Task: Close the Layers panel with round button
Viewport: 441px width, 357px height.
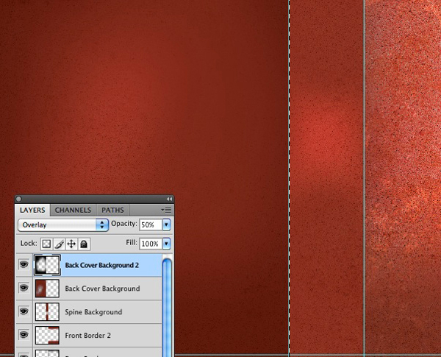Action: (19, 199)
